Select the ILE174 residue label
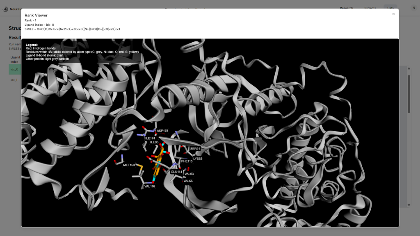 [150, 138]
